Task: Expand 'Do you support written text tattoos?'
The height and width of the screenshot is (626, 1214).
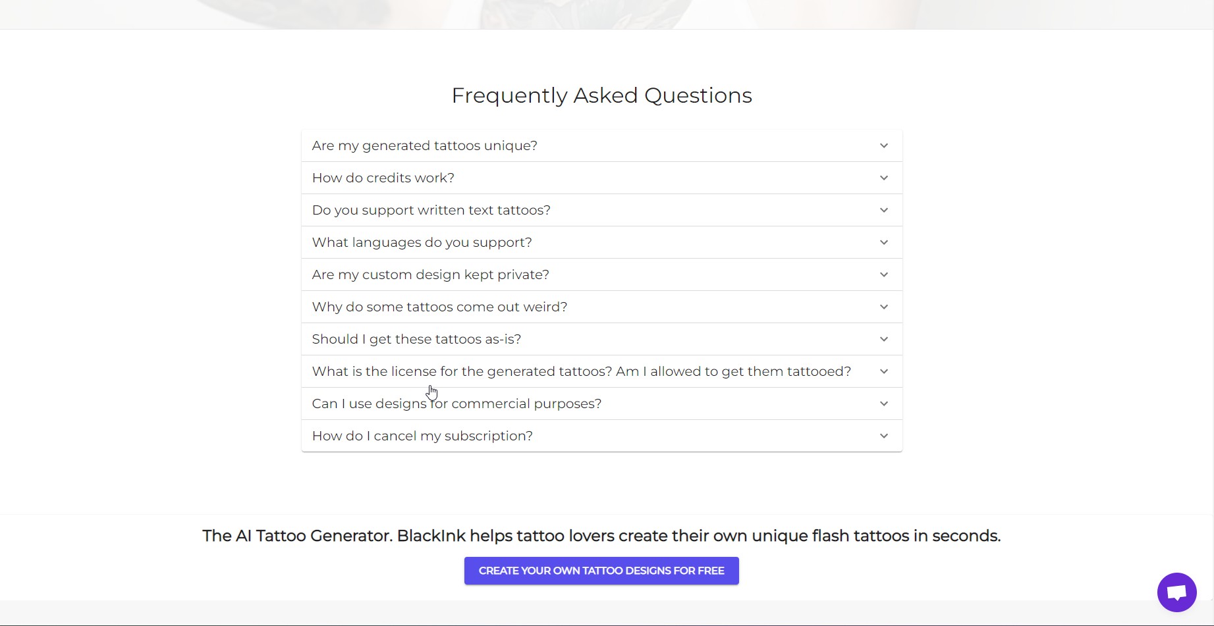Action: (x=431, y=210)
